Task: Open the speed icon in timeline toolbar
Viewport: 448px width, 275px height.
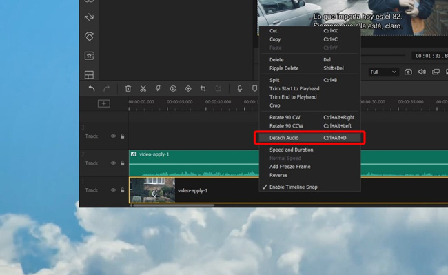Action: (x=173, y=89)
